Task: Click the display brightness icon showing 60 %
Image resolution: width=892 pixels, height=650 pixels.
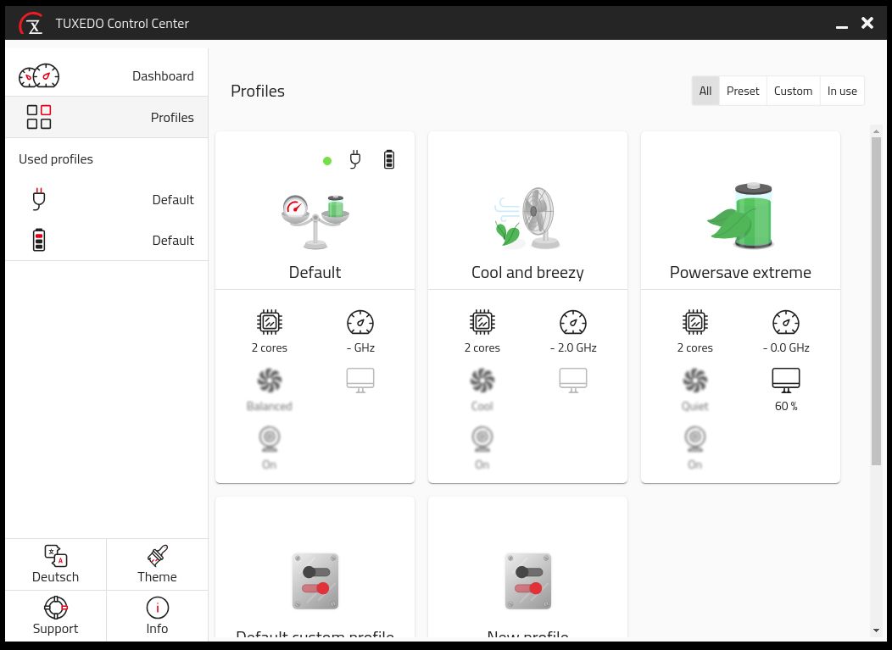Action: coord(786,381)
